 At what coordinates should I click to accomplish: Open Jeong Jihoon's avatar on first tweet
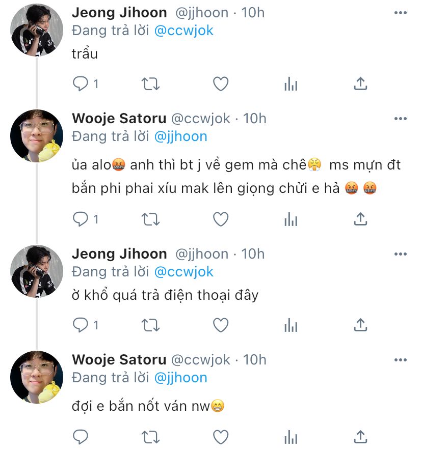pos(37,30)
